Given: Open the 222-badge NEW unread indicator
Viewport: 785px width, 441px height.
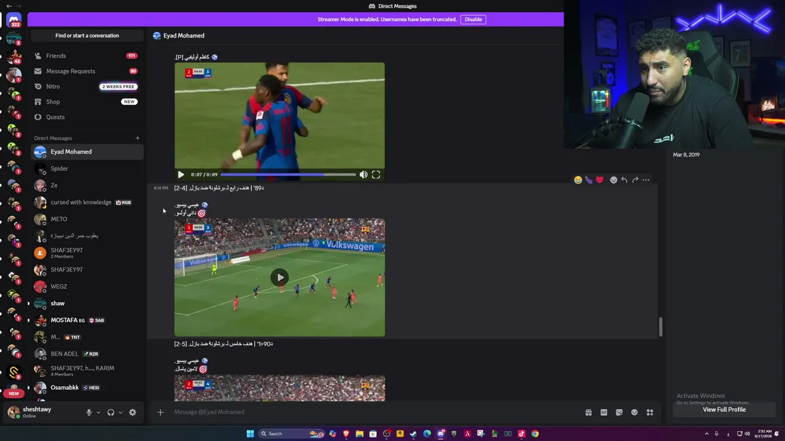Looking at the screenshot, I should [13, 393].
